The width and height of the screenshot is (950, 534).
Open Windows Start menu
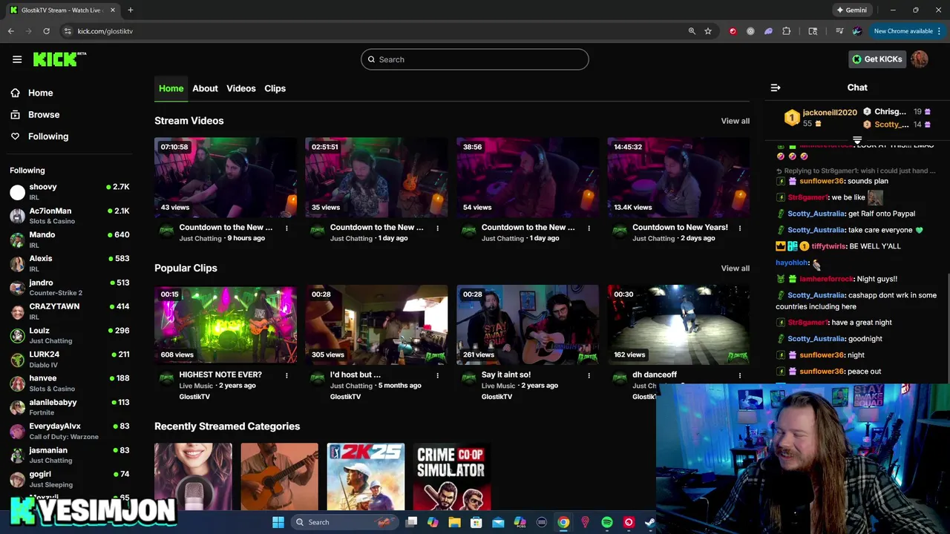278,522
